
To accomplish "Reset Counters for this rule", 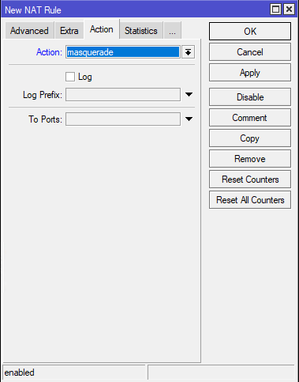I will coord(250,180).
